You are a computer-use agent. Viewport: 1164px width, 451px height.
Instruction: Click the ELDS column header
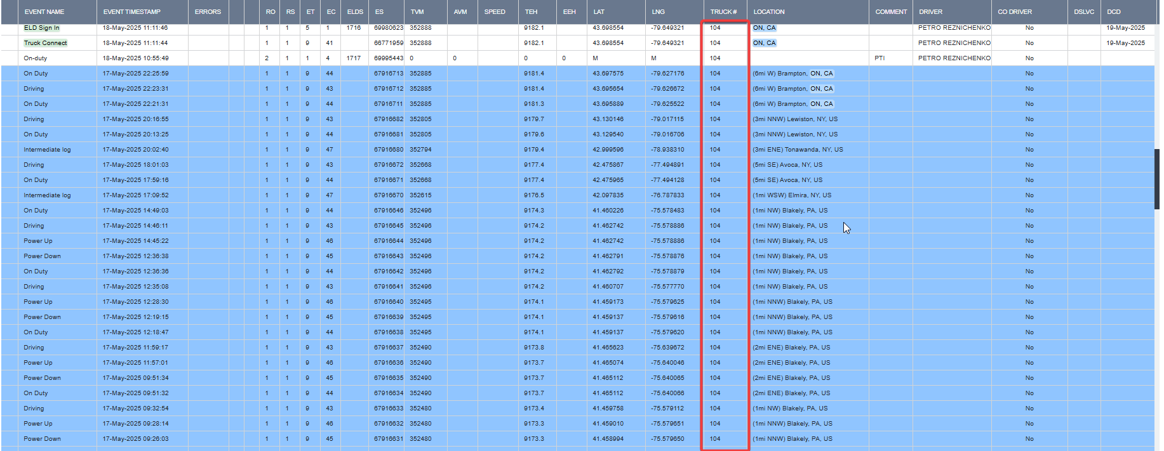point(355,12)
